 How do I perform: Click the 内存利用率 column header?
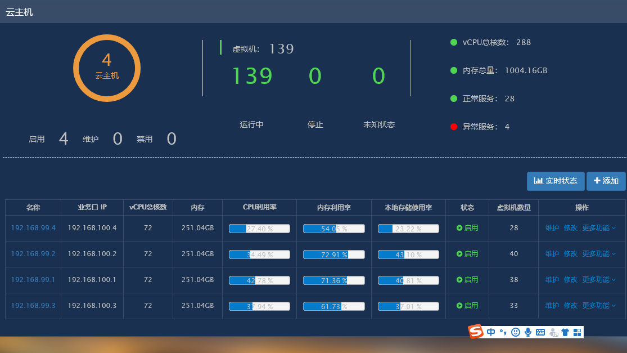click(x=334, y=207)
